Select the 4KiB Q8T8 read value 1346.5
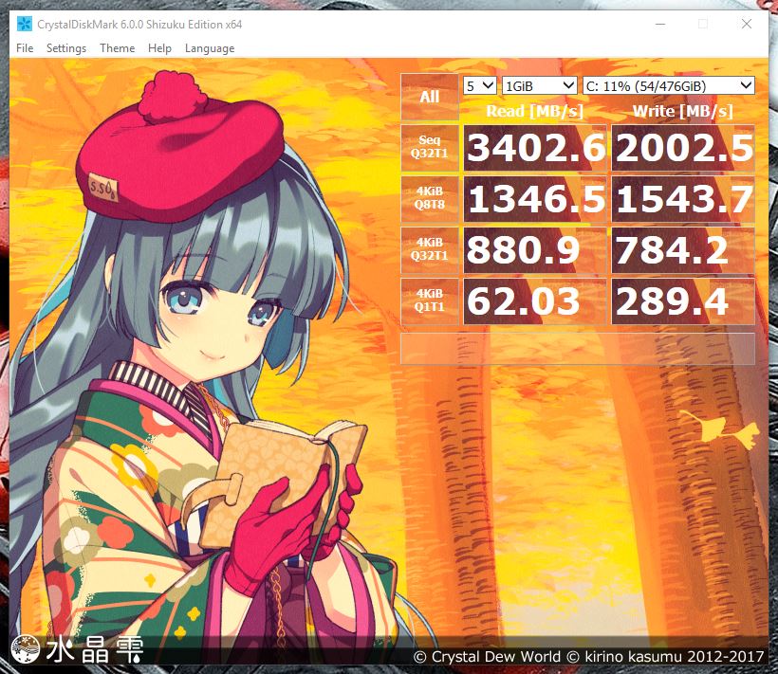The width and height of the screenshot is (778, 674). (535, 199)
